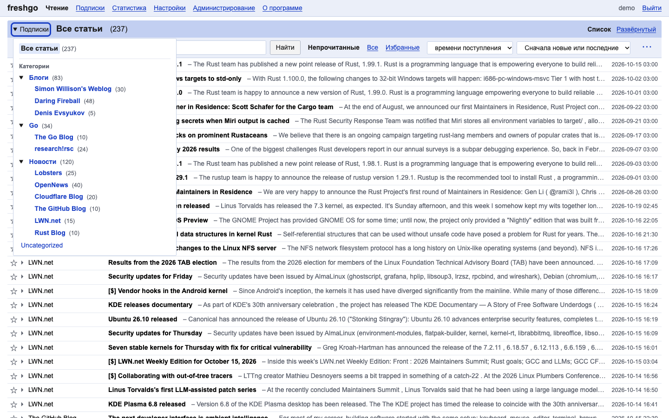Screen dimensions: 669x418
Task: Collapse the Новости category triangle
Action: pyautogui.click(x=21, y=162)
